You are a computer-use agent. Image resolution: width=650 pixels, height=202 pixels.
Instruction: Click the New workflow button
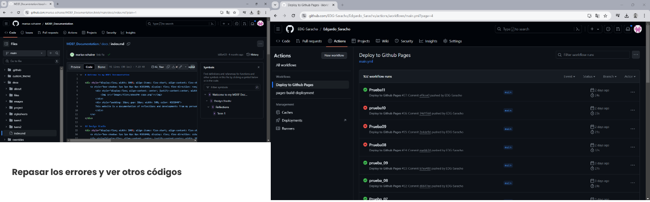(x=334, y=55)
